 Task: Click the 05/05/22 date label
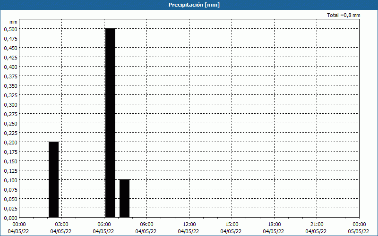pos(359,231)
